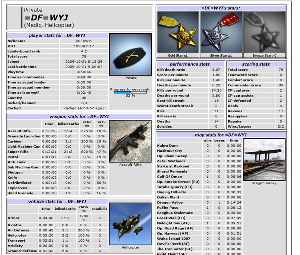Select the Dragon Valley row in map stats
Image resolution: width=300 pixels, height=255 pixels.
pyautogui.click(x=199, y=202)
